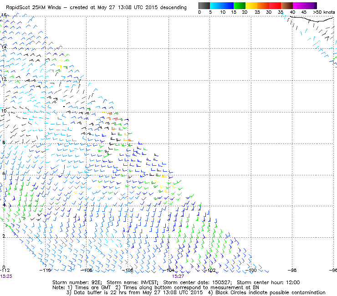The width and height of the screenshot is (337, 296).
Task: Click the 'Times are GMT' note
Action: click(x=92, y=288)
